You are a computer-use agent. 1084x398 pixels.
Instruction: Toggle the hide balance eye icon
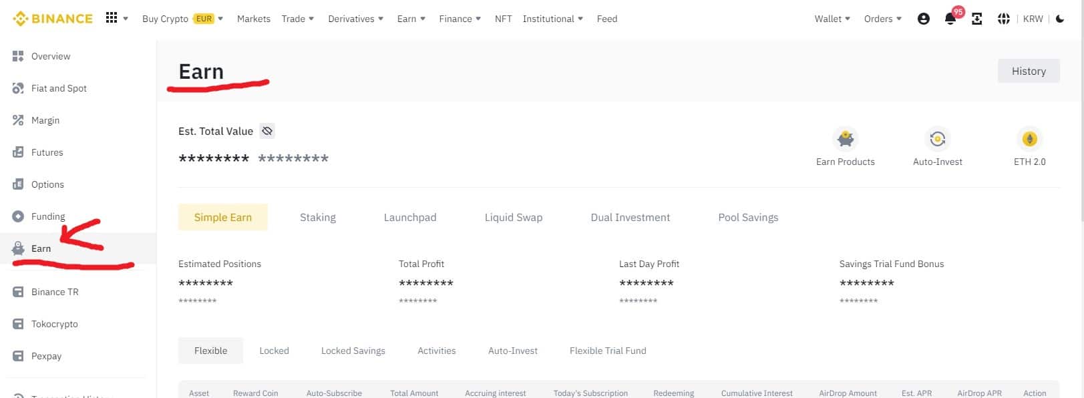267,131
